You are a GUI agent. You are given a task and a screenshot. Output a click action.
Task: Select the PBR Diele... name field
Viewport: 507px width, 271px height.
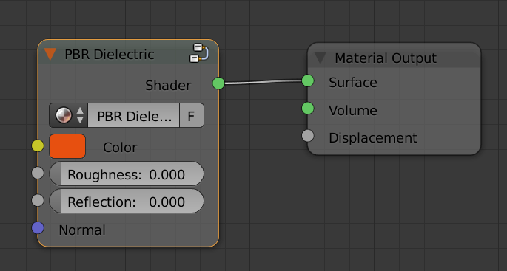(x=133, y=115)
